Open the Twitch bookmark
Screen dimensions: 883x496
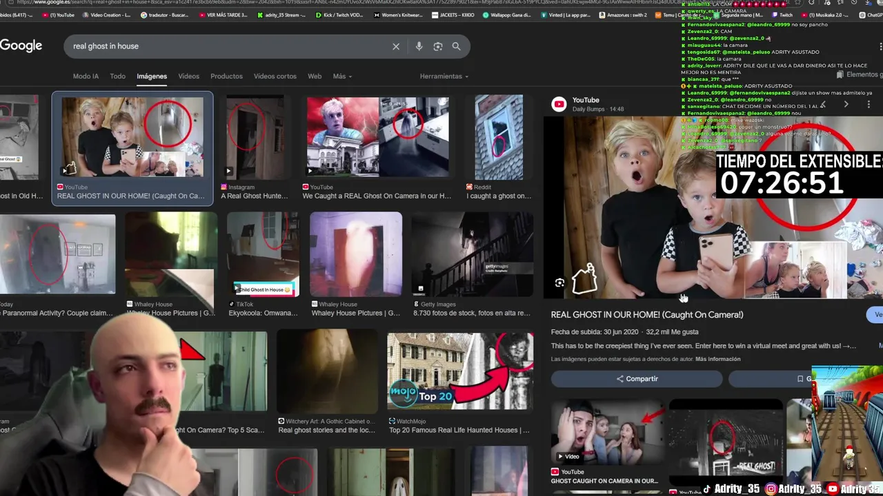(x=781, y=14)
